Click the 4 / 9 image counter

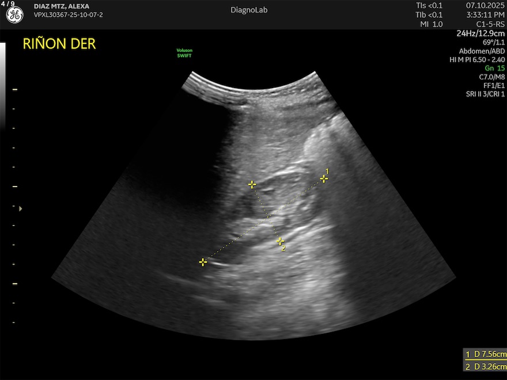9,3
